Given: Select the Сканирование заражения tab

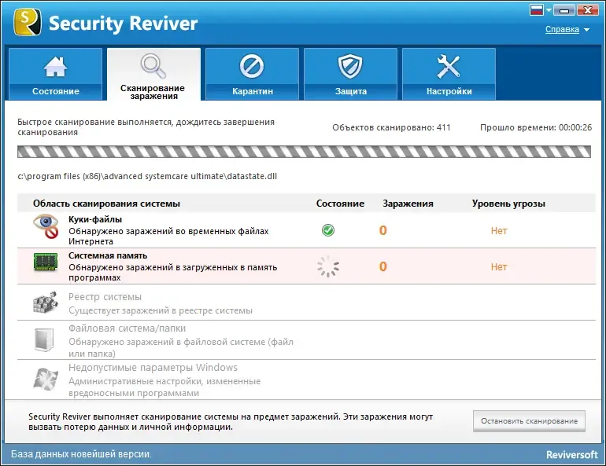Looking at the screenshot, I should pyautogui.click(x=153, y=74).
